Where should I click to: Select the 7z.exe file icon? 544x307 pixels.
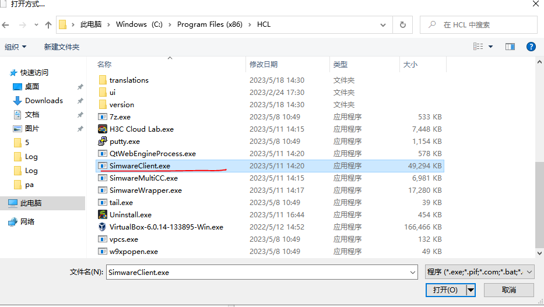103,117
